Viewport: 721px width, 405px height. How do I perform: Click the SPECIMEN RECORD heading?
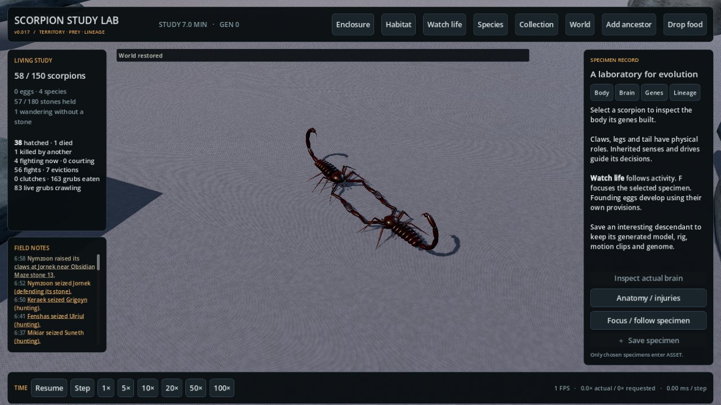615,60
